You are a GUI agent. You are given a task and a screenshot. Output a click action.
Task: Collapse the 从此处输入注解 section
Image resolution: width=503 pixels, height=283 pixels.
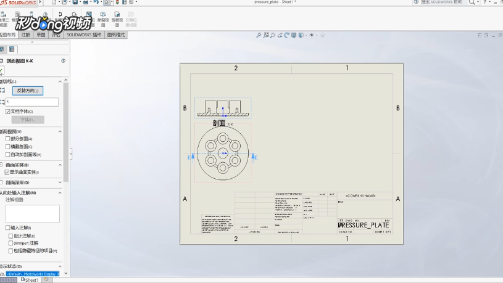[60, 192]
